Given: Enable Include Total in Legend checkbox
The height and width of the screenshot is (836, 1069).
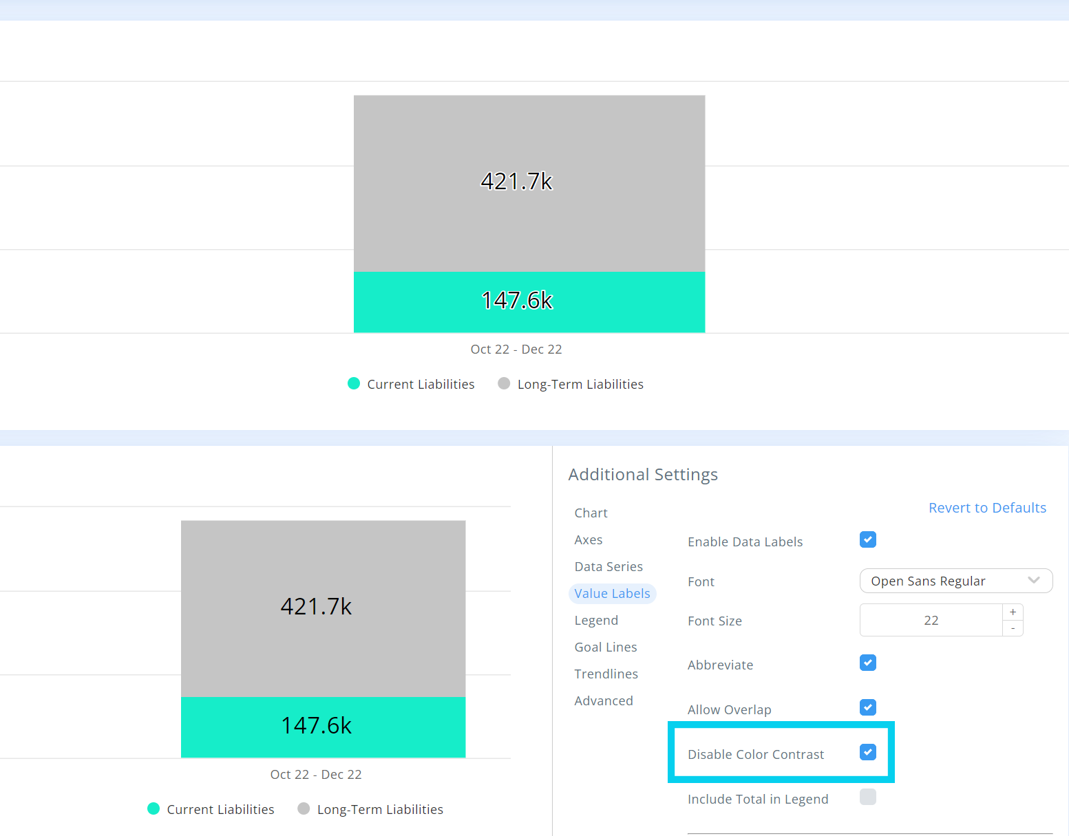Looking at the screenshot, I should [867, 797].
